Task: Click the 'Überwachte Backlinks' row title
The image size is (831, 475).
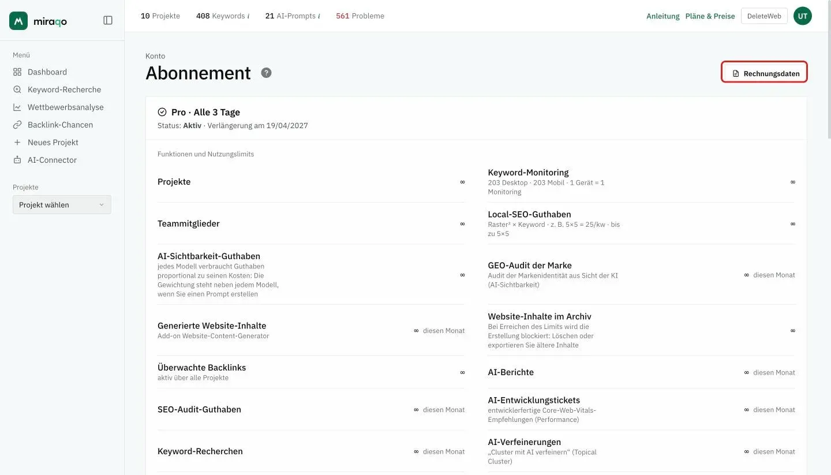Action: 201,368
